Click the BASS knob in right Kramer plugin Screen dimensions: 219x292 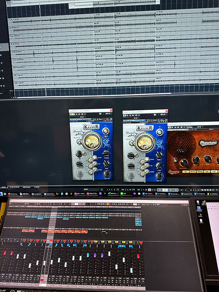(x=159, y=166)
